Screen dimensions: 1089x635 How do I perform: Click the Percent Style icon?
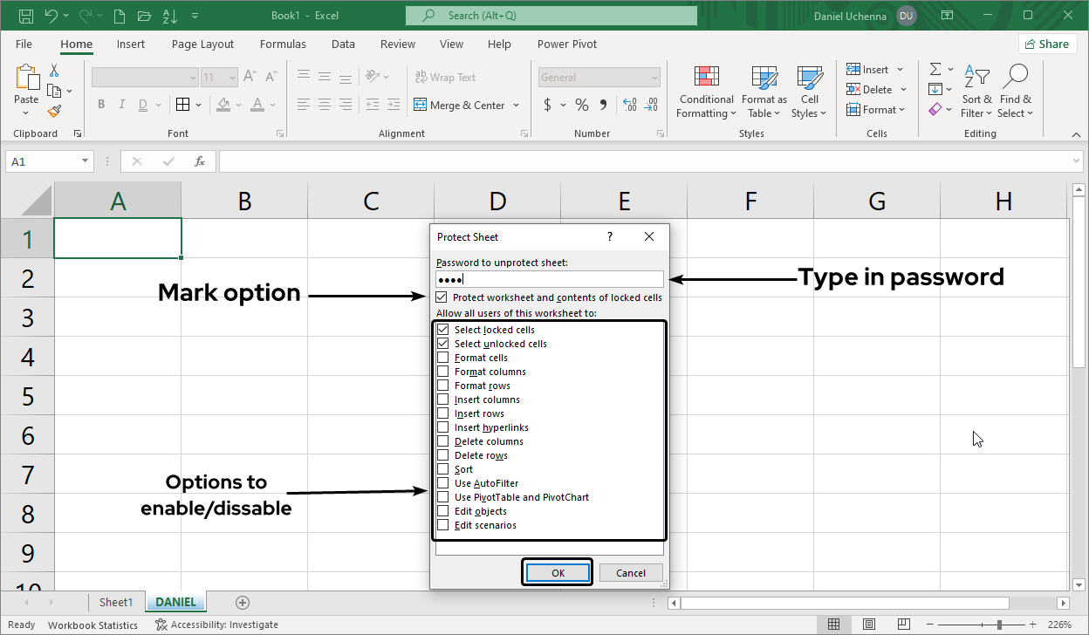[581, 105]
